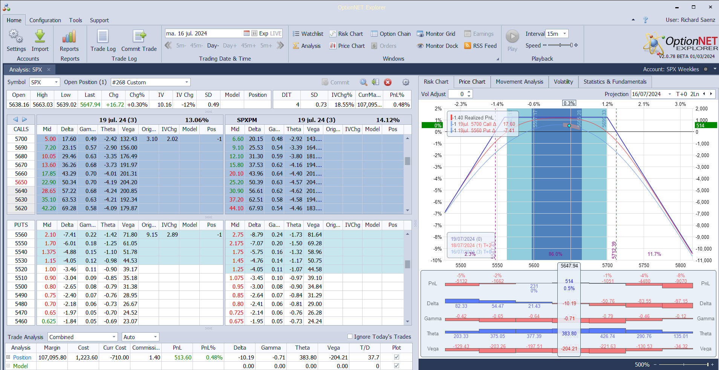The height and width of the screenshot is (370, 719).
Task: Show the Monitor Dock
Action: click(437, 46)
